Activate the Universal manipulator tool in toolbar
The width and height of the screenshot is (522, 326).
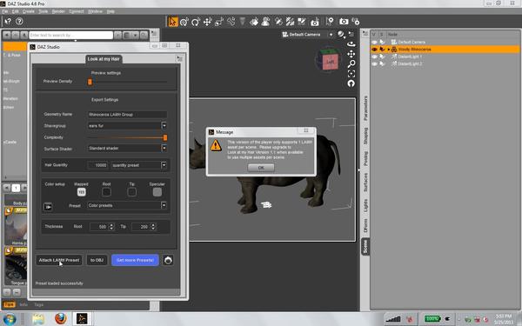[184, 22]
